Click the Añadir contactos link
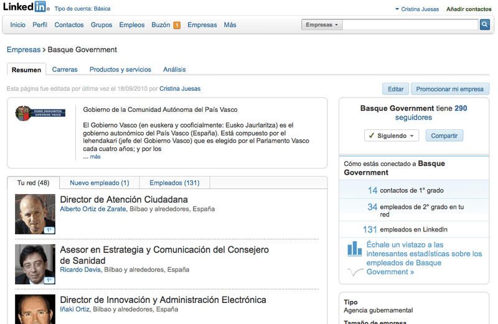This screenshot has height=324, width=498. click(469, 9)
